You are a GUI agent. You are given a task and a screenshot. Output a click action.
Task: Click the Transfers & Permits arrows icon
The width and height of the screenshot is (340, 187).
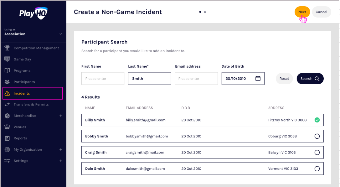point(7,104)
